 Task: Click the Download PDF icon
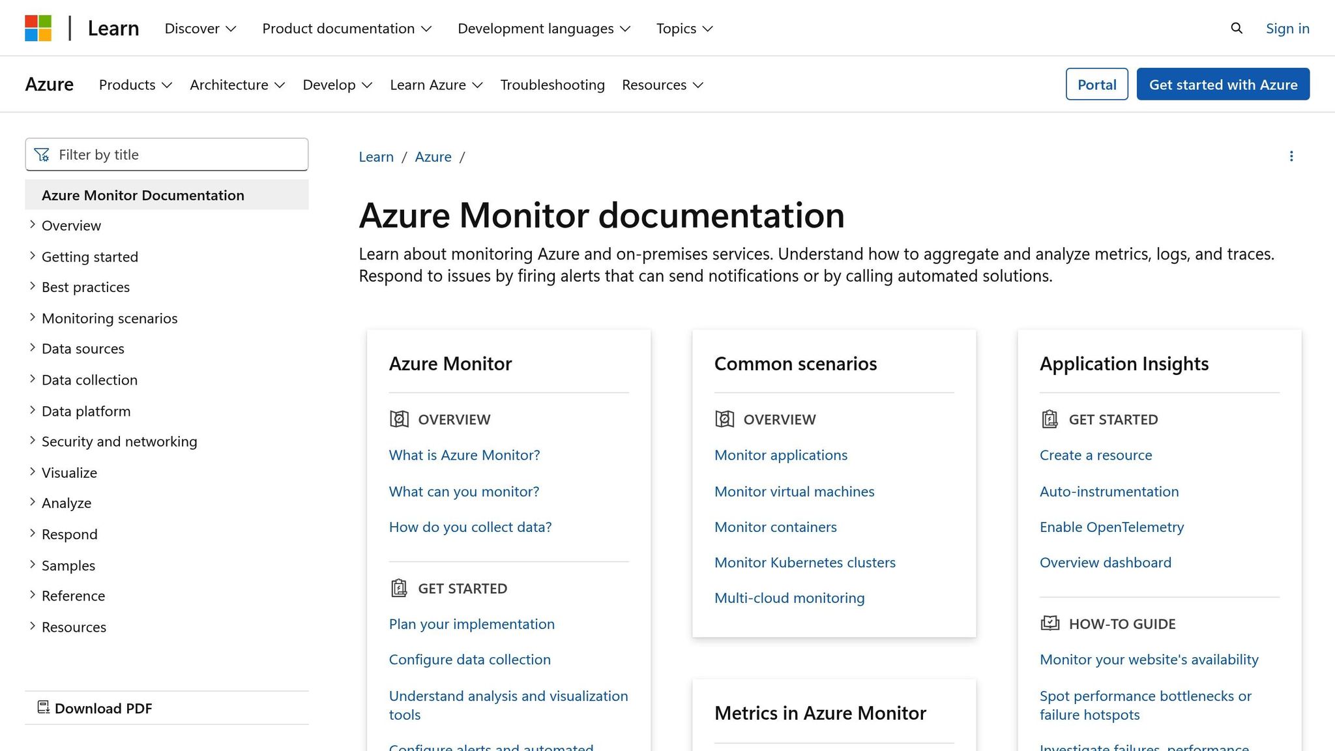click(x=44, y=707)
